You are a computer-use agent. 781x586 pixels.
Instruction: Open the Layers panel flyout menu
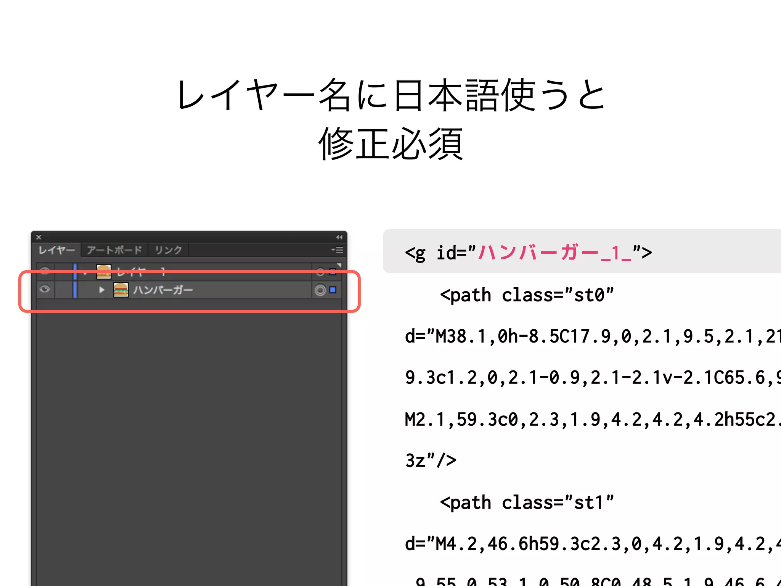click(x=337, y=250)
